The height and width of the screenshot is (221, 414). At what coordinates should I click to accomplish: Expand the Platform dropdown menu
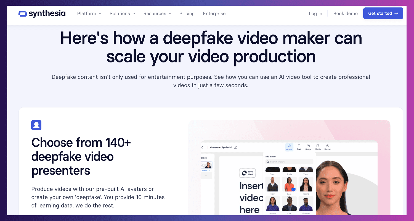tap(89, 14)
